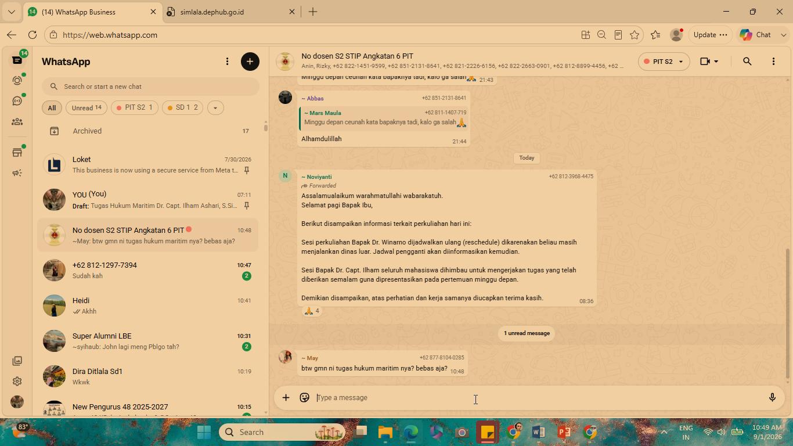Open PIT S2 label dropdown in header

(x=664, y=62)
